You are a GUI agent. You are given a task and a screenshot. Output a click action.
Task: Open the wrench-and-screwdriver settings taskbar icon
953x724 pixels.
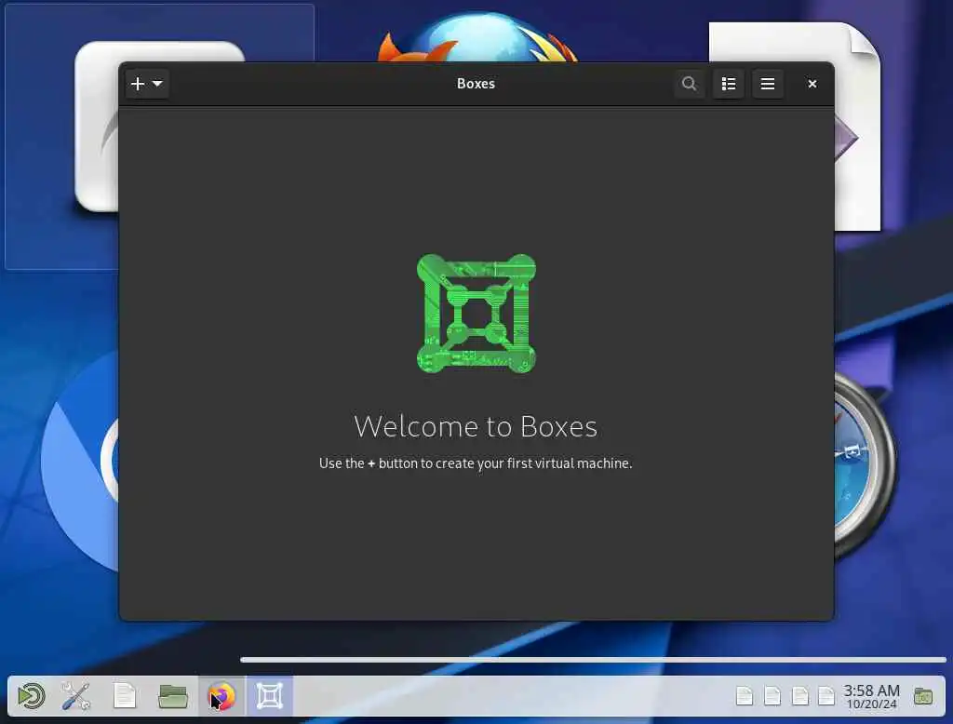(x=76, y=696)
